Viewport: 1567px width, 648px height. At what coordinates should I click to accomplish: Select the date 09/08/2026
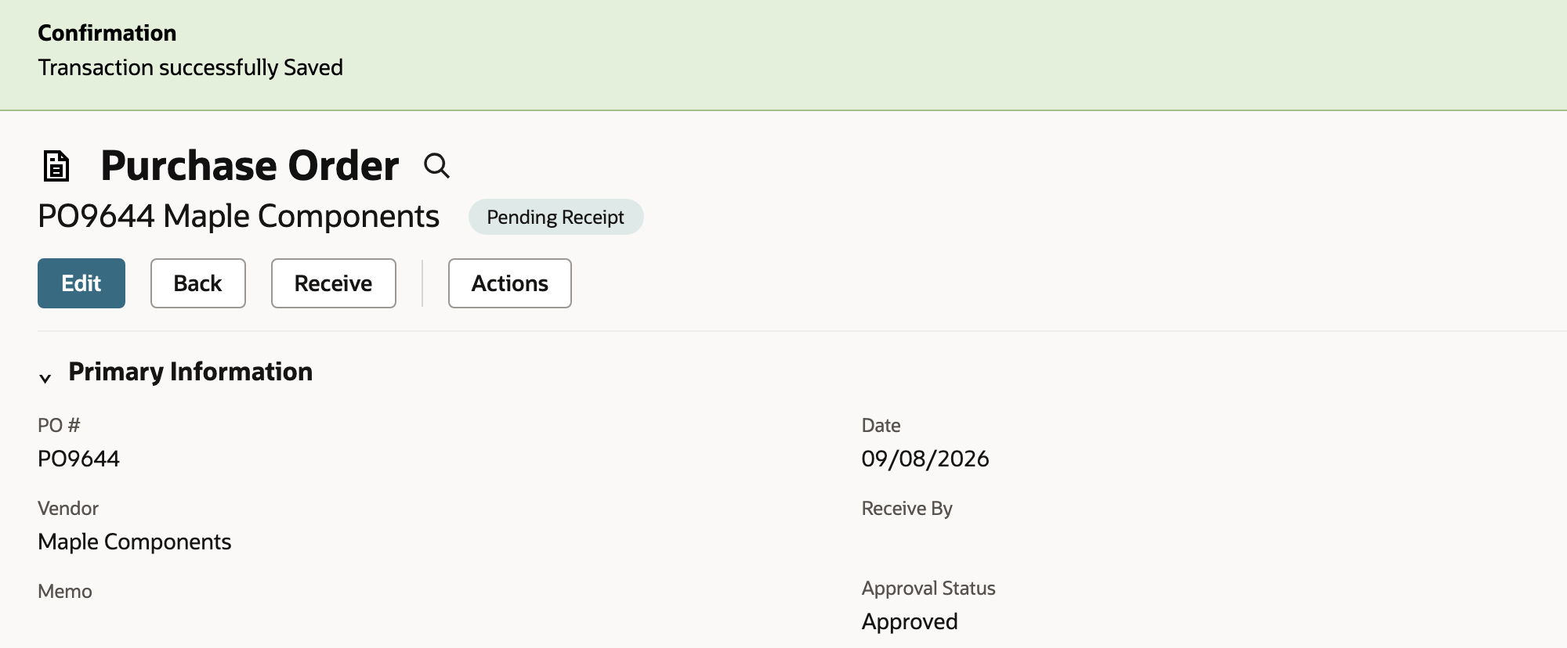pos(925,459)
